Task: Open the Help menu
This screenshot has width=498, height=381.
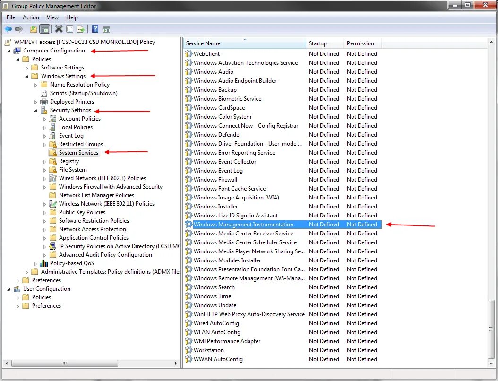Action: (72, 17)
